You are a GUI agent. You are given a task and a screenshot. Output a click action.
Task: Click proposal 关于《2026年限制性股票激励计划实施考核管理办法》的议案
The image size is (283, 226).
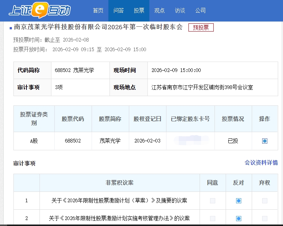click(119, 218)
